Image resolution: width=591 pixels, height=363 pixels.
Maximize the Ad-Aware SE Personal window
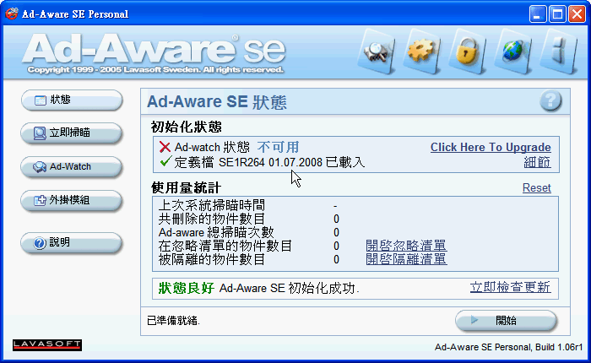[x=557, y=14]
